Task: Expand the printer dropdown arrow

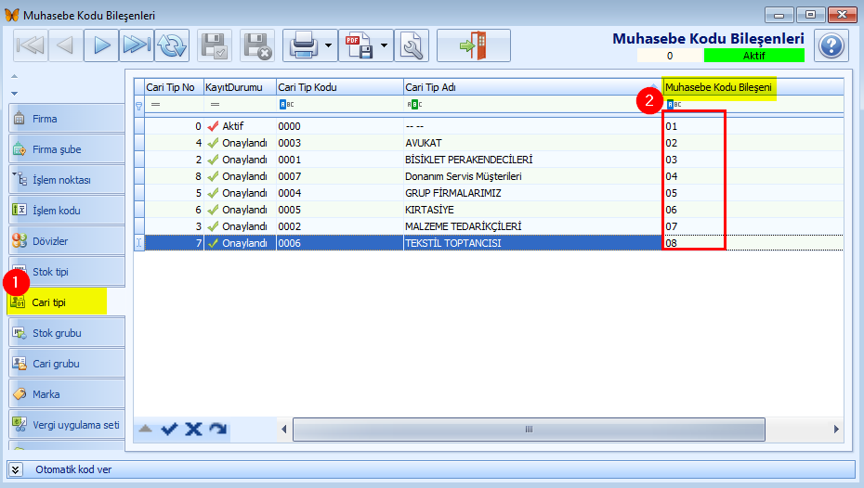Action: [328, 45]
